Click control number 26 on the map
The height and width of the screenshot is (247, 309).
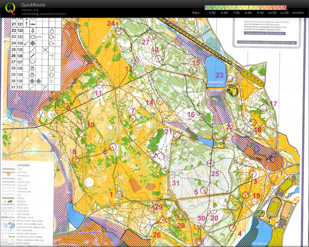pyautogui.click(x=157, y=235)
